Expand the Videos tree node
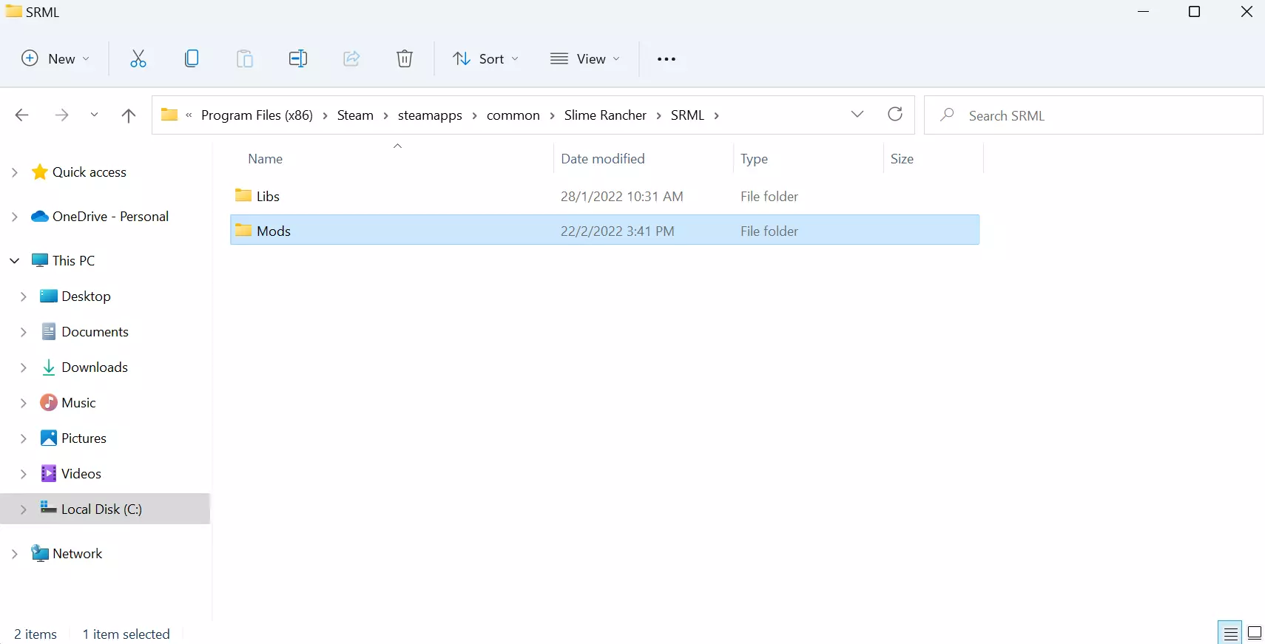 click(24, 474)
